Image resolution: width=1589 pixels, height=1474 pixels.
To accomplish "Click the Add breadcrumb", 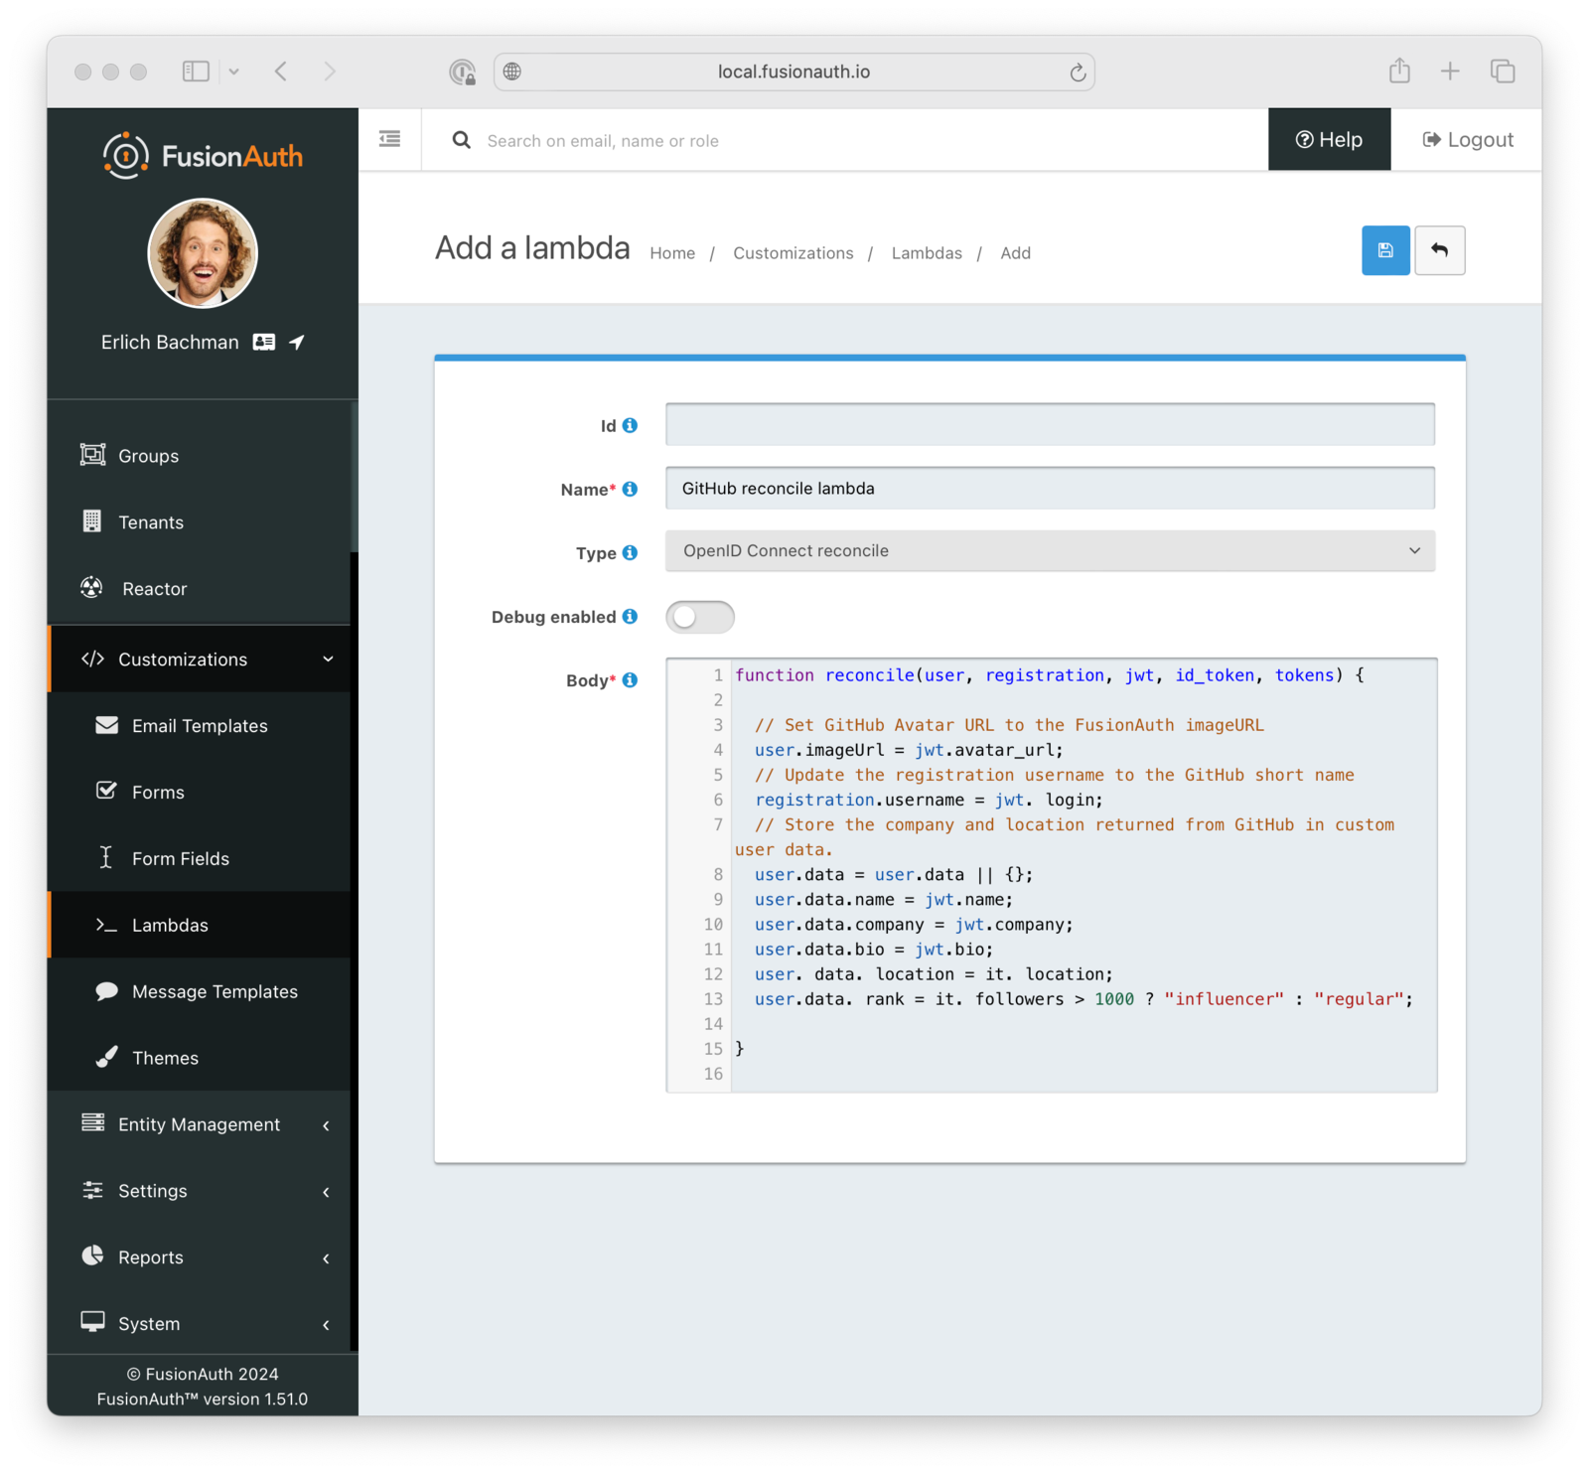I will (1015, 253).
